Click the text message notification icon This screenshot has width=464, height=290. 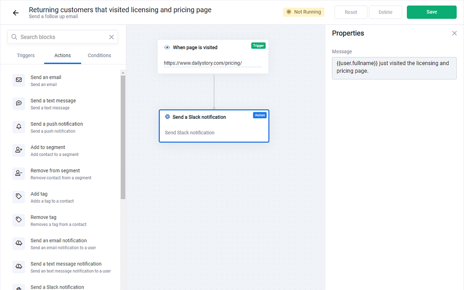coord(19,267)
